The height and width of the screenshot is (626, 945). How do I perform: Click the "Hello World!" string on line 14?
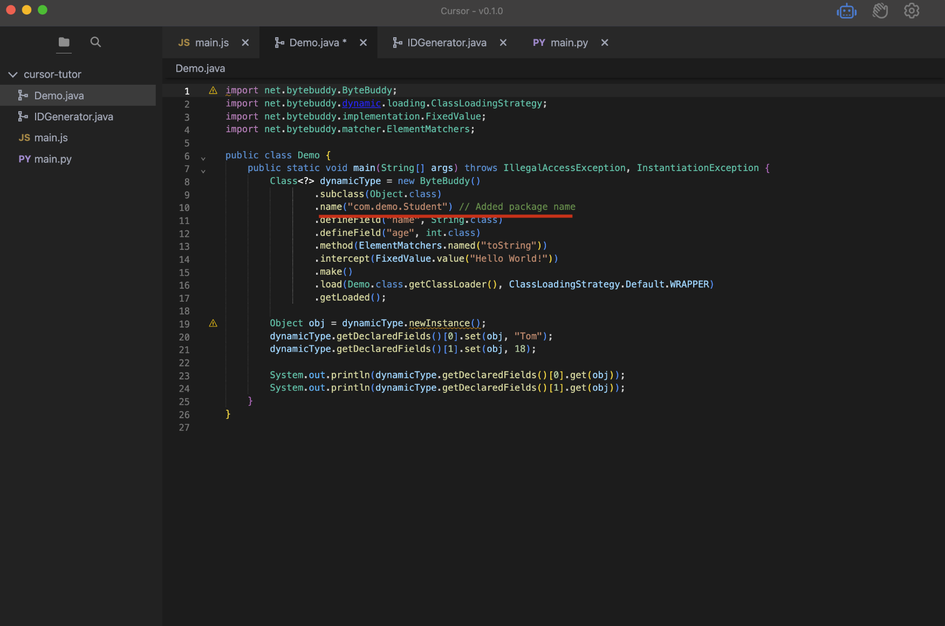(x=509, y=258)
